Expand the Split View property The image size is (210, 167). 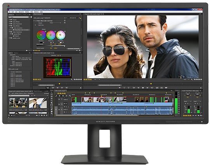point(35,25)
